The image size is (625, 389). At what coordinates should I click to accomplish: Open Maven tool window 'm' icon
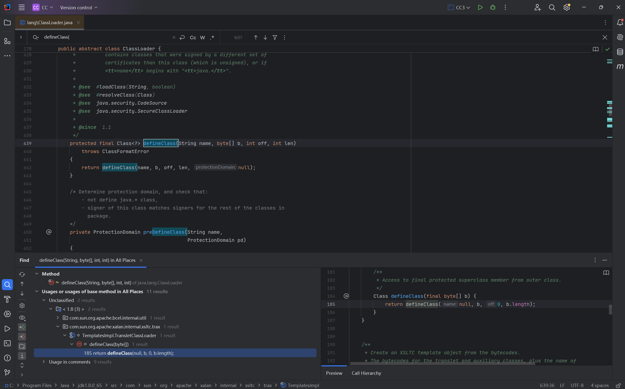pos(620,66)
